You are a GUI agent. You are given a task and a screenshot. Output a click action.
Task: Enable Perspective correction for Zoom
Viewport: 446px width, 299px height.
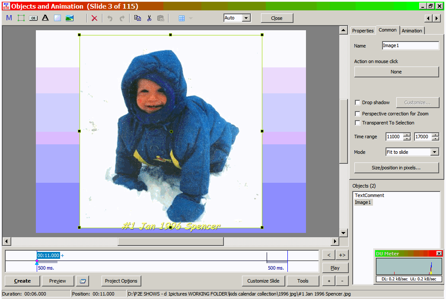(357, 114)
